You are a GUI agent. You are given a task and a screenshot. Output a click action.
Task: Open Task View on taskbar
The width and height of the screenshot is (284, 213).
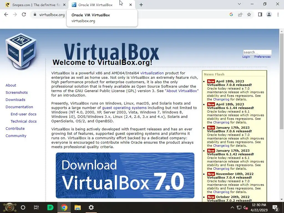point(36,207)
